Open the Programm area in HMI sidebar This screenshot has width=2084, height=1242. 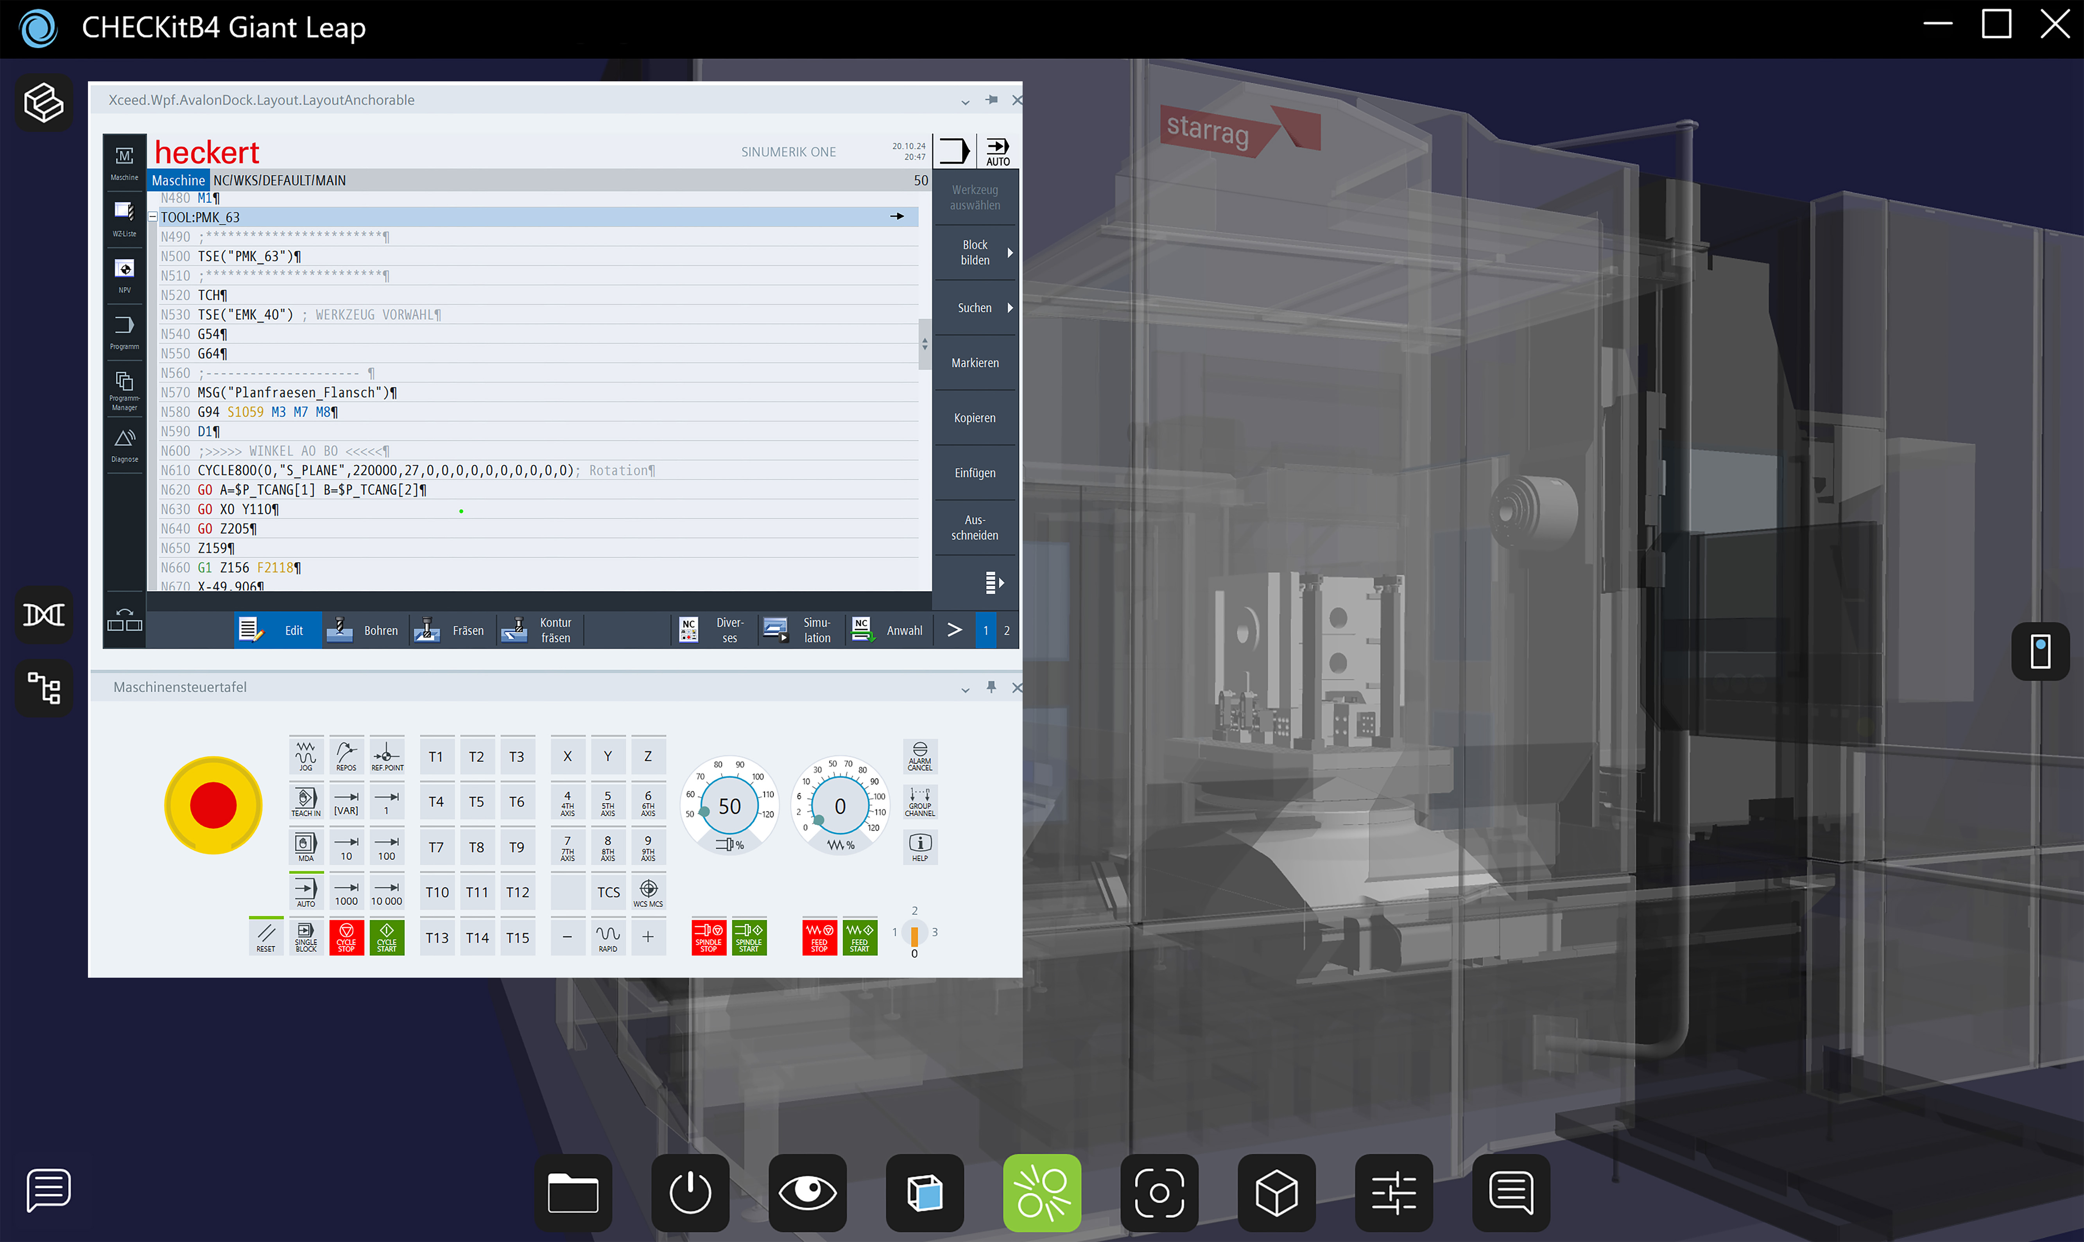coord(125,332)
